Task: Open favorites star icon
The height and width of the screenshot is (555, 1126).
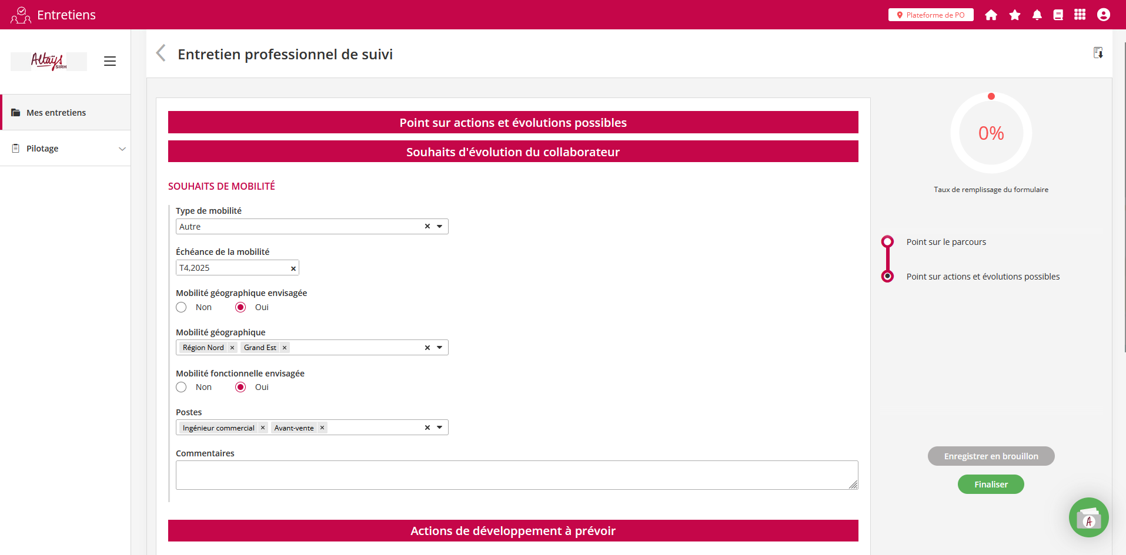Action: click(x=1014, y=15)
